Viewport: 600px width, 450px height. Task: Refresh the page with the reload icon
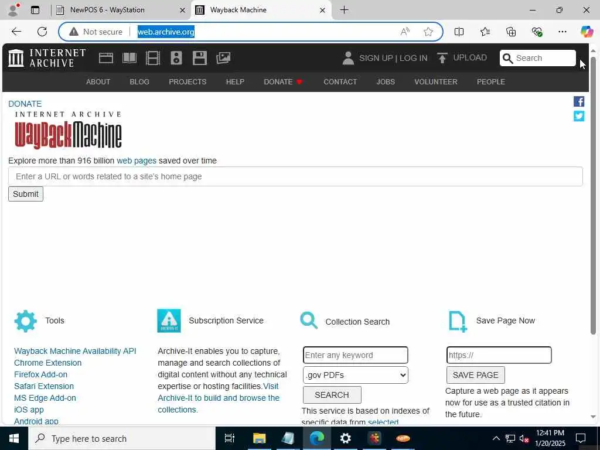(42, 32)
